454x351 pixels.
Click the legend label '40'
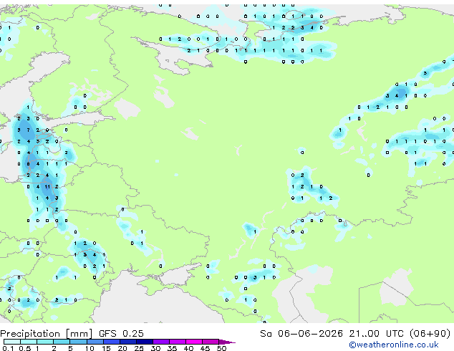pos(189,348)
